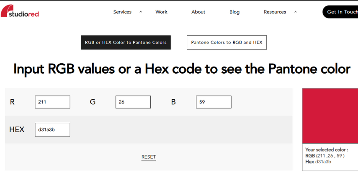This screenshot has height=178, width=358.
Task: Select RGB or HEX Color to Pantone tab
Action: pyautogui.click(x=126, y=43)
